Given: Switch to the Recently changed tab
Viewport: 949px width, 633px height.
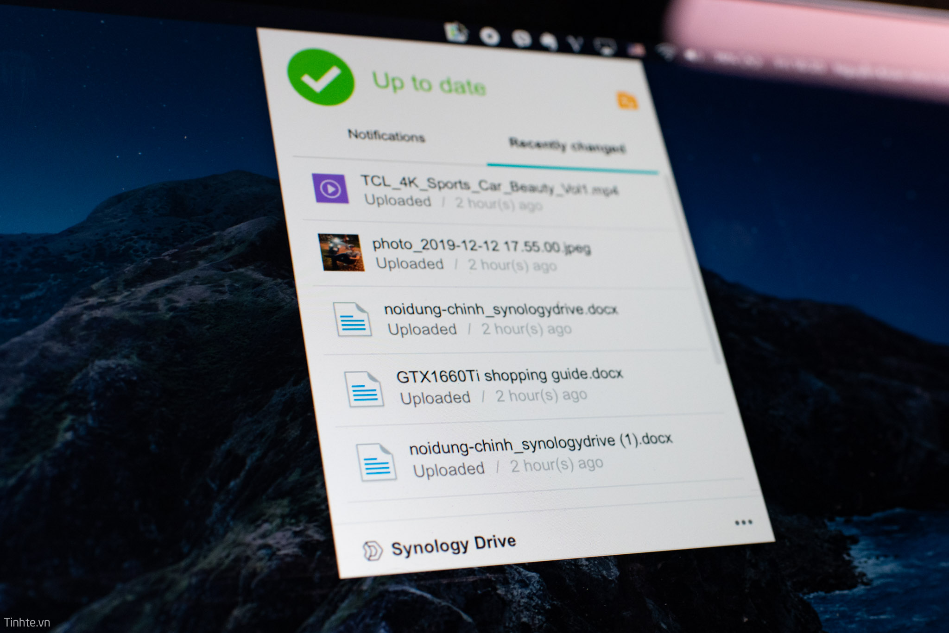Looking at the screenshot, I should pos(567,146).
